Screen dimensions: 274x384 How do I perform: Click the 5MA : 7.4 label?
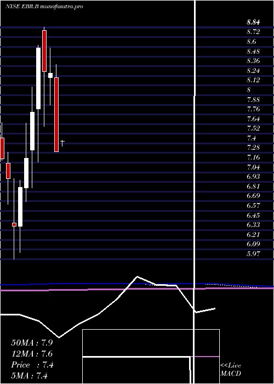pyautogui.click(x=29, y=375)
